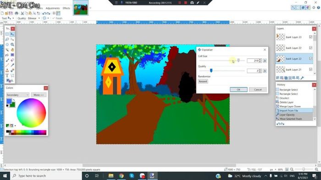Click the Undo arrow in toolbar

(44, 13)
